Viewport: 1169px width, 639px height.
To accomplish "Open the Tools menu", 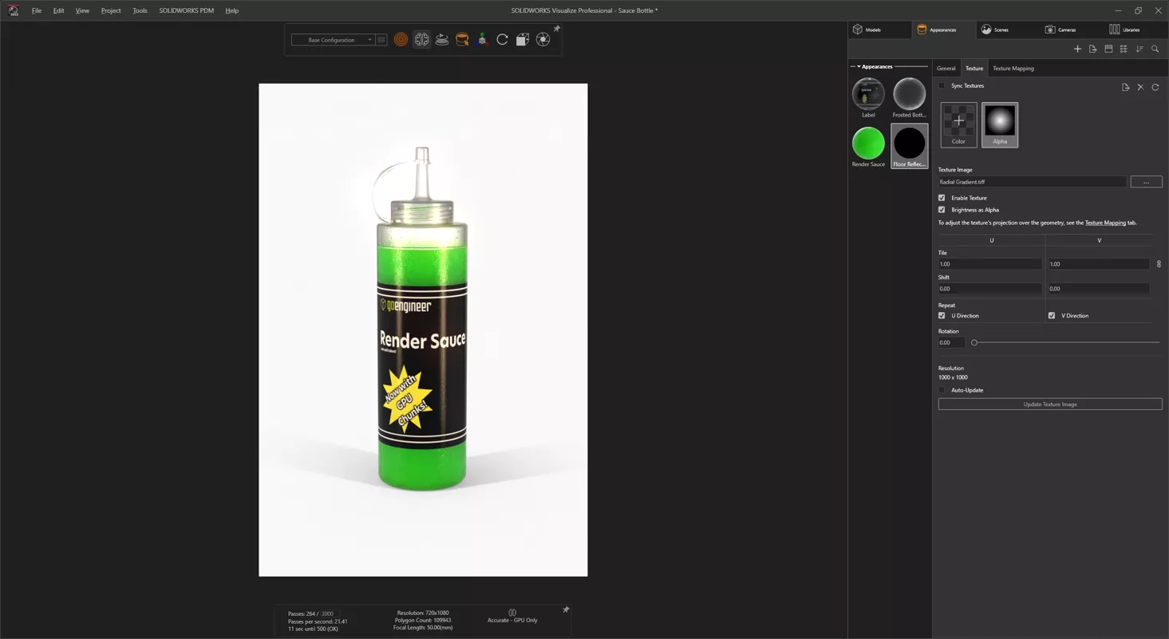I will tap(140, 10).
